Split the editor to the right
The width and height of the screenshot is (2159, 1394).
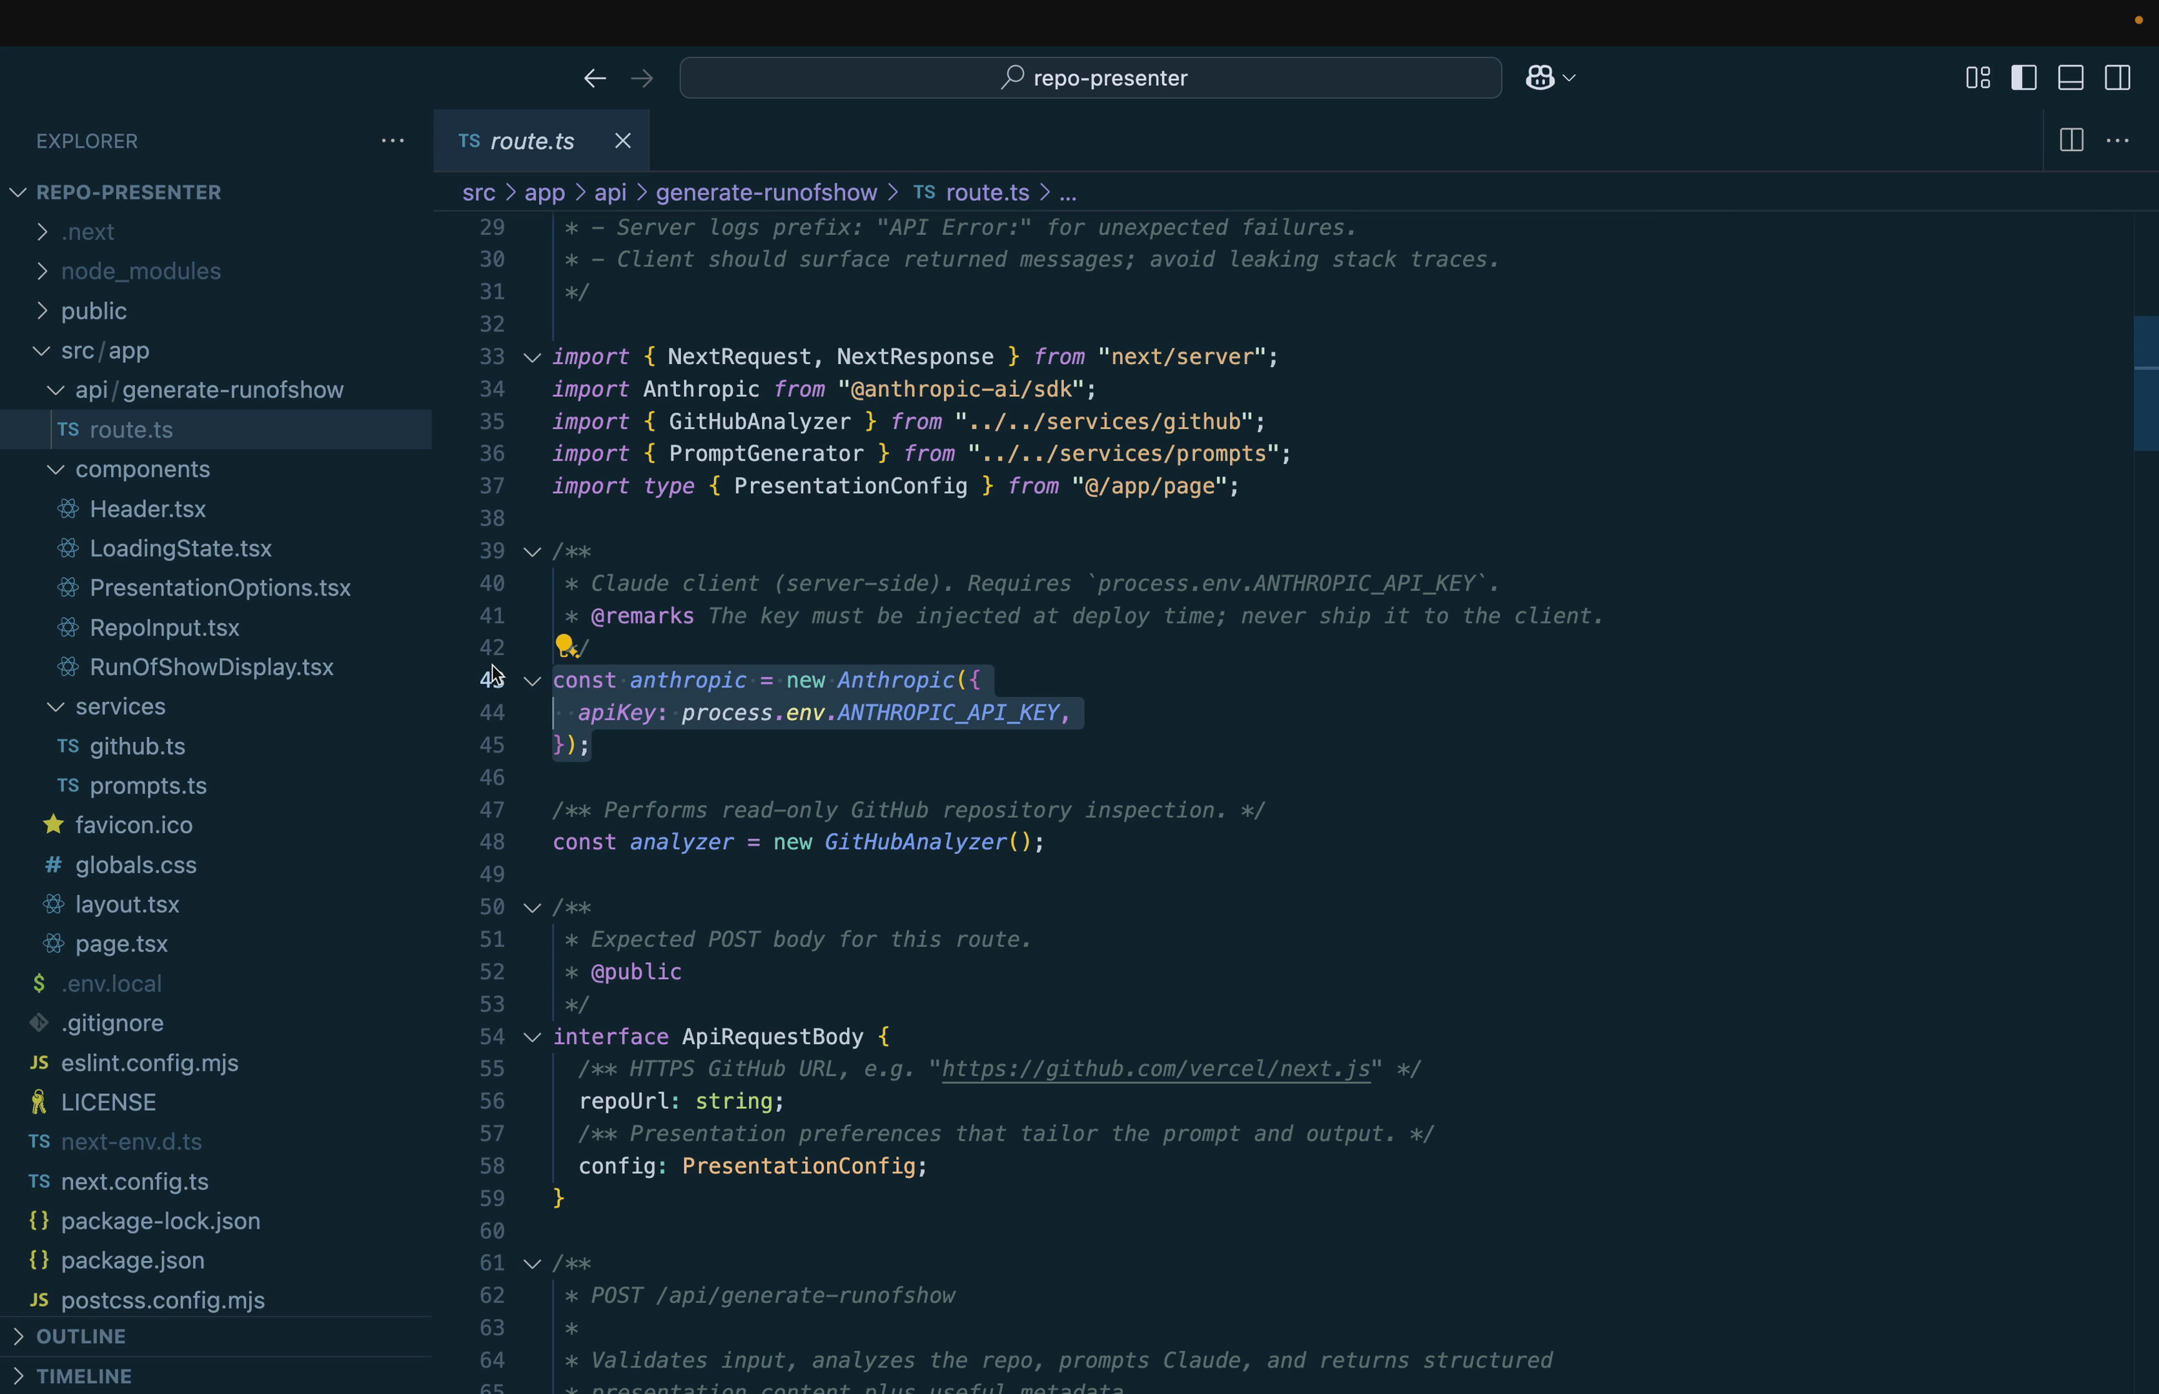2071,140
